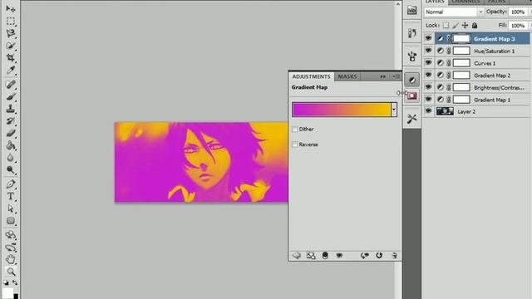Select the Horizontal Type tool
This screenshot has width=532, height=299.
[x=11, y=196]
